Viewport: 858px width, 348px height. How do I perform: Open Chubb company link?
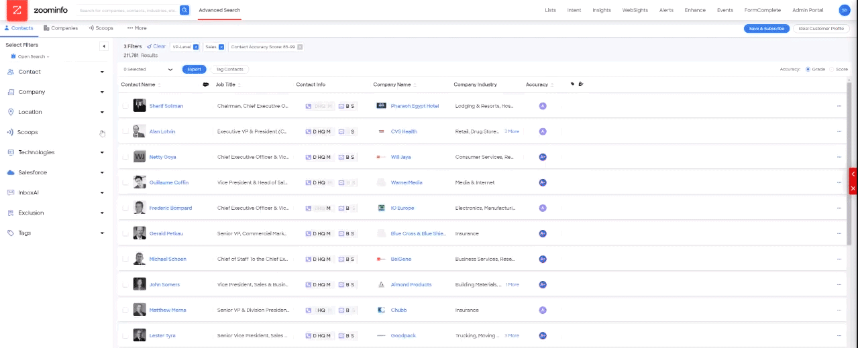[398, 310]
